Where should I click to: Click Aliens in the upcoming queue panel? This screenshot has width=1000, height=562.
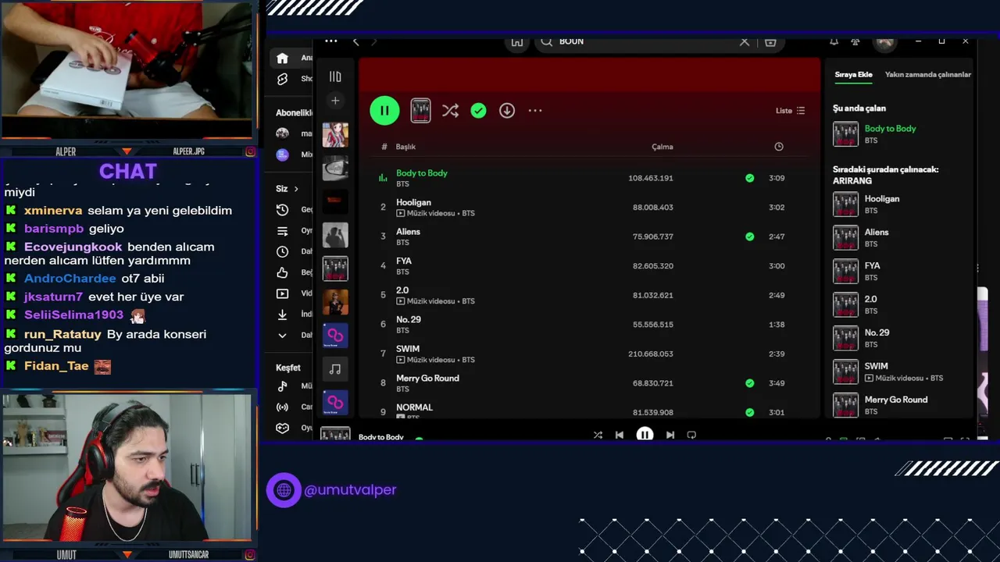pyautogui.click(x=876, y=233)
